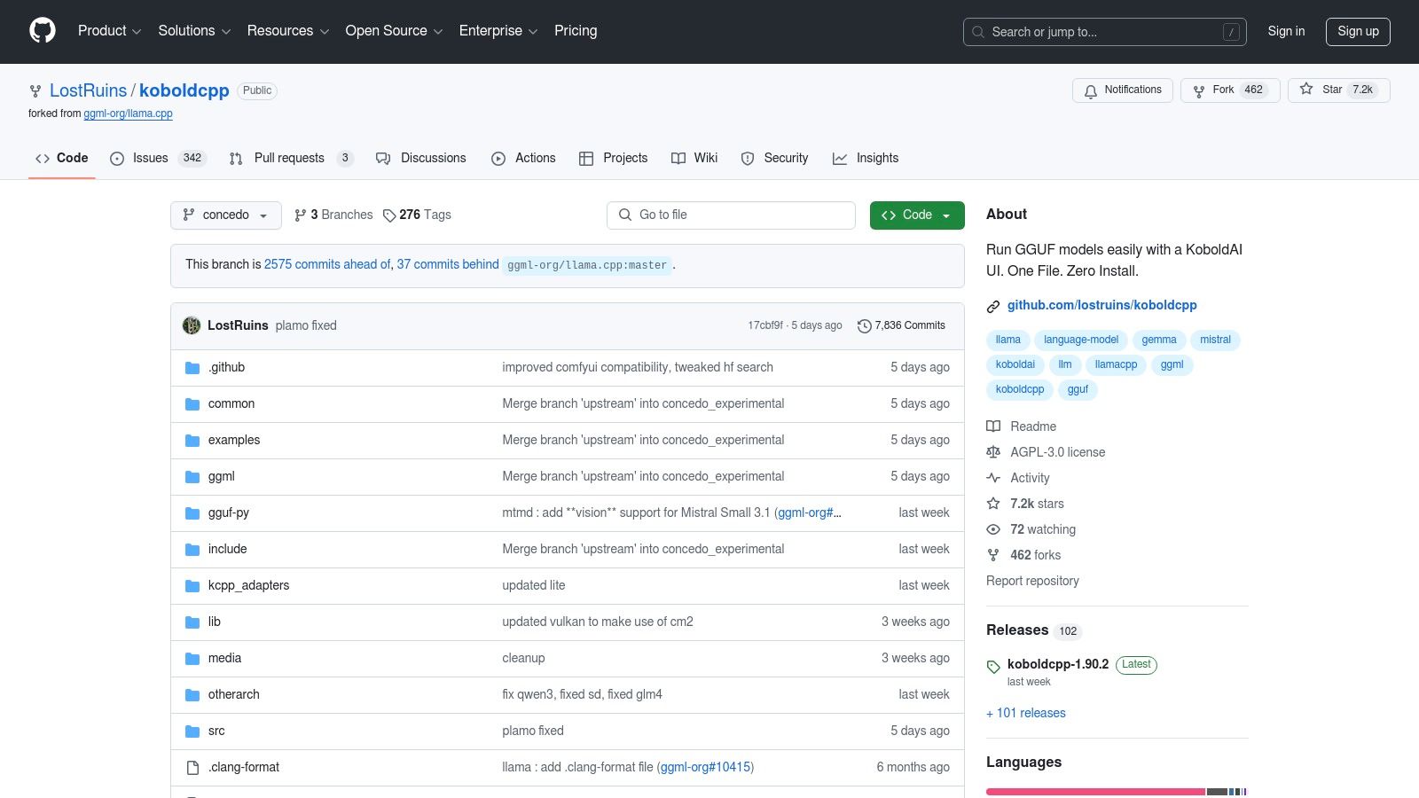
Task: Click the gguf topic tag
Action: (1078, 390)
